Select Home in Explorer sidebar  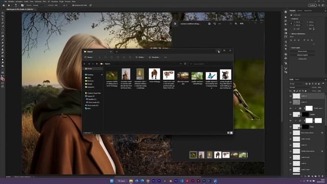(x=93, y=68)
